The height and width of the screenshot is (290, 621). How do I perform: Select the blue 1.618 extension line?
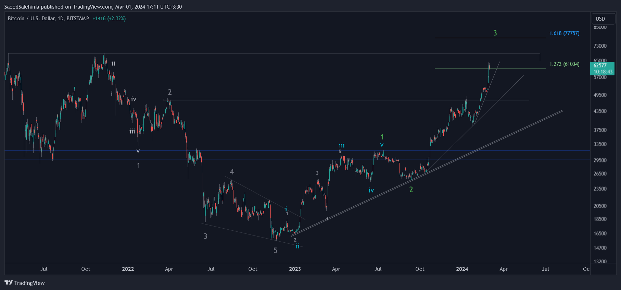click(x=490, y=38)
